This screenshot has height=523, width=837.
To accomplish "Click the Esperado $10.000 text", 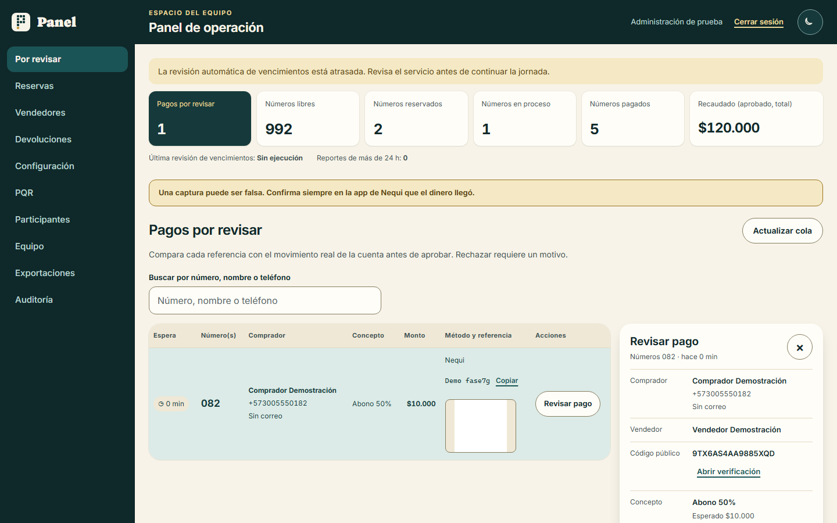I will [x=723, y=516].
